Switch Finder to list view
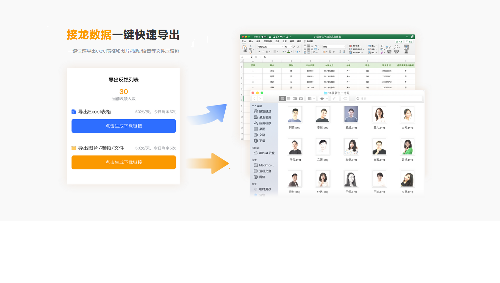The width and height of the screenshot is (500, 283). point(289,99)
